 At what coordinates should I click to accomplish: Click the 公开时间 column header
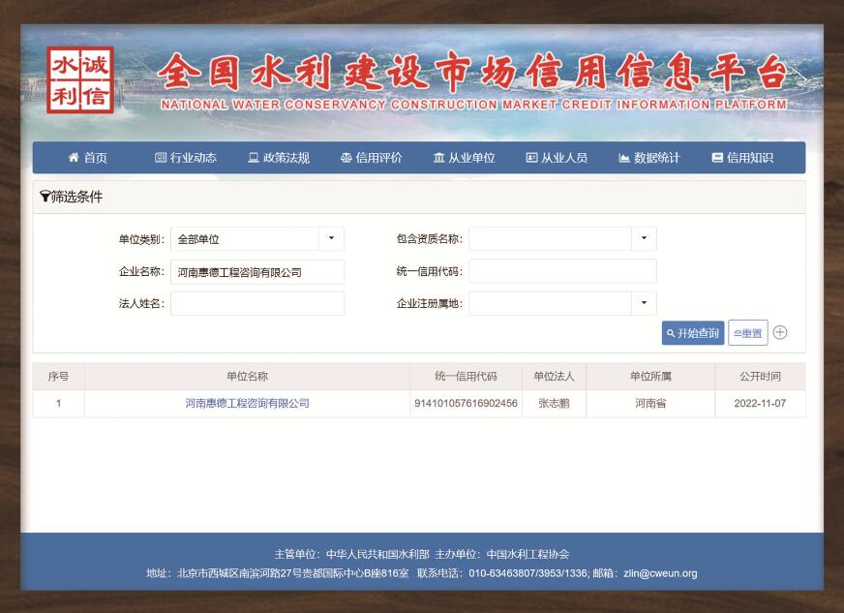pos(760,376)
